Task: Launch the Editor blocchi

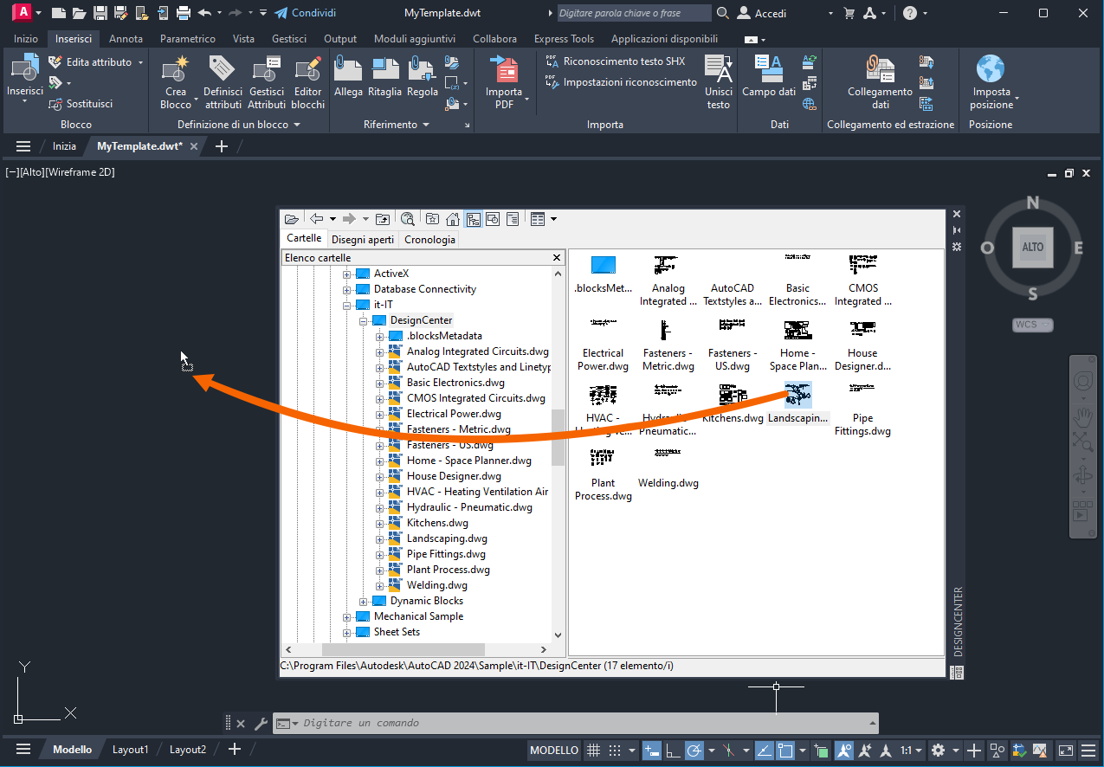Action: tap(307, 83)
